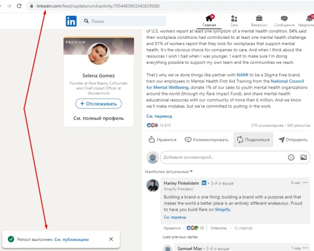This screenshot has height=251, width=314.
Task: Open the 276 комментариев count
Action: click(x=267, y=125)
